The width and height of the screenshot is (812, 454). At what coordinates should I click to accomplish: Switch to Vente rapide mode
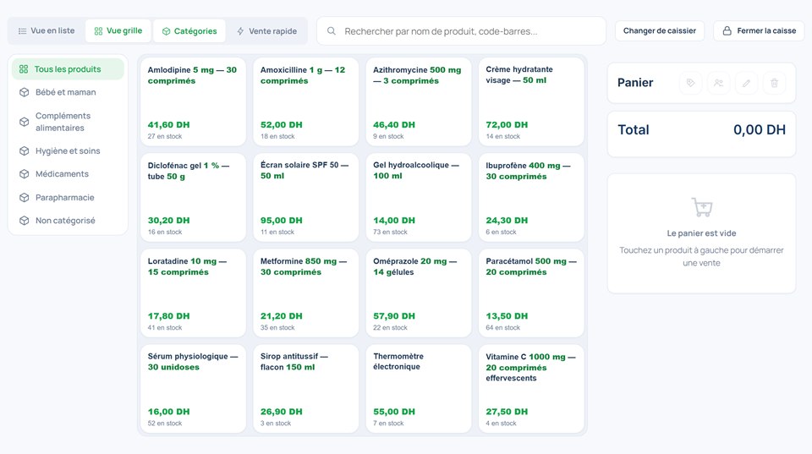266,30
